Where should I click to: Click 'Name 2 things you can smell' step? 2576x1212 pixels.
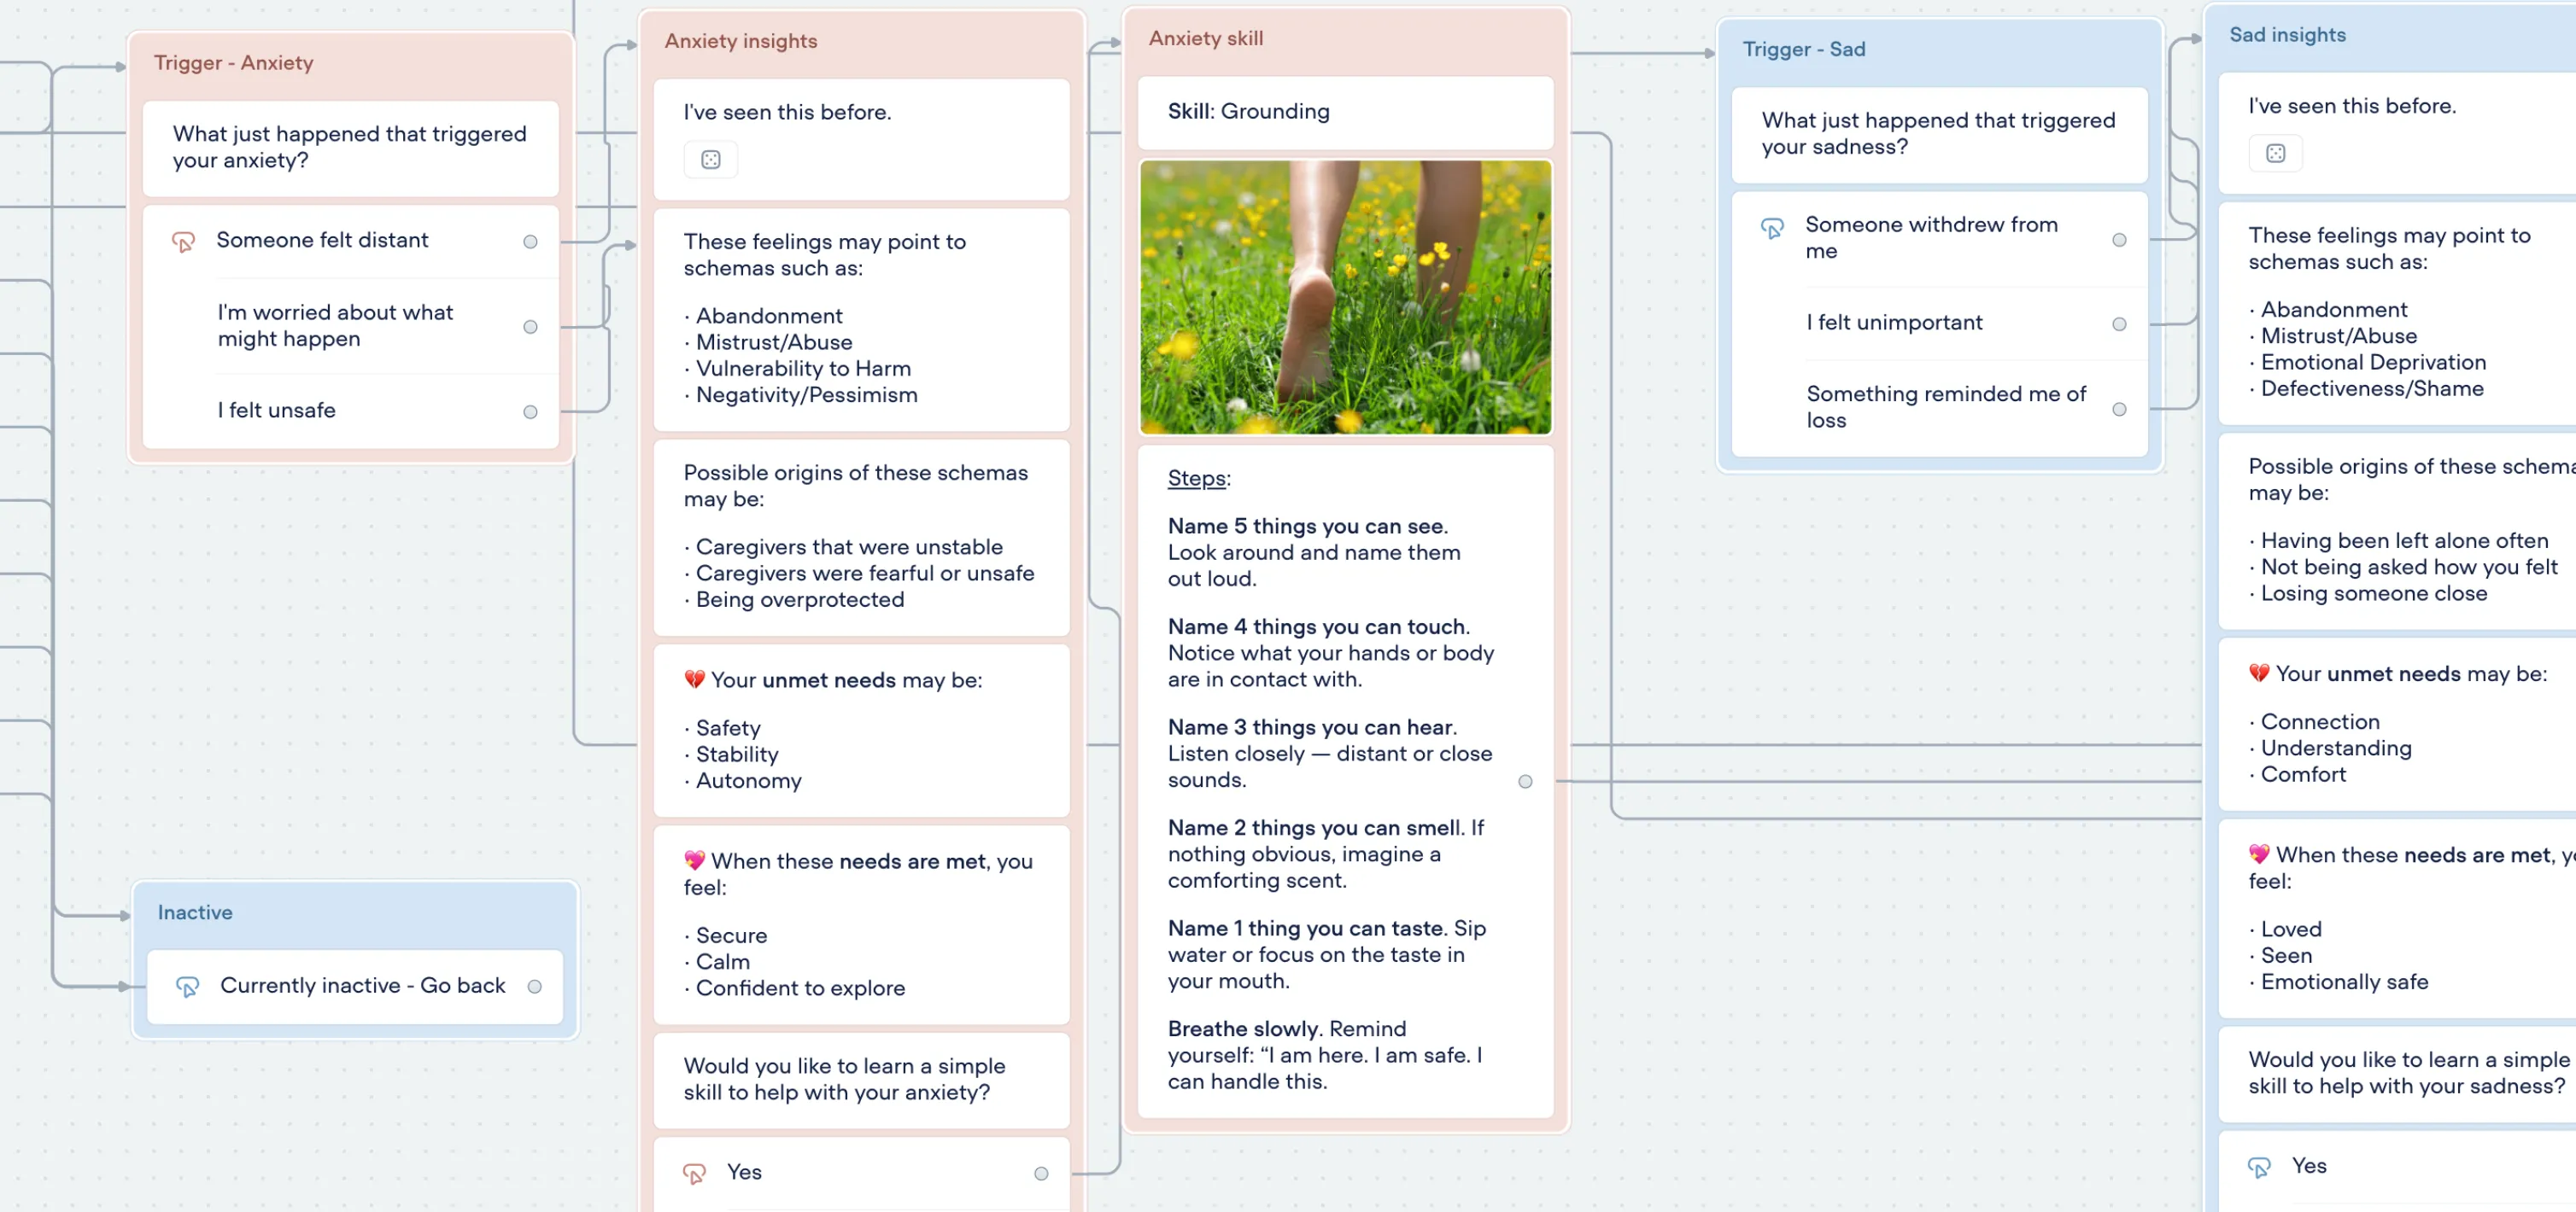pyautogui.click(x=1325, y=854)
